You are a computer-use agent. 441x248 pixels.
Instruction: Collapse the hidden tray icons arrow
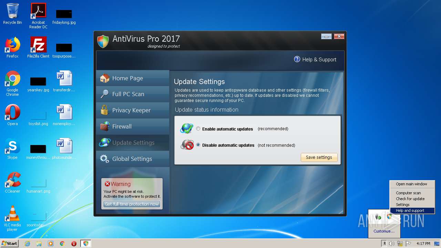(384, 244)
